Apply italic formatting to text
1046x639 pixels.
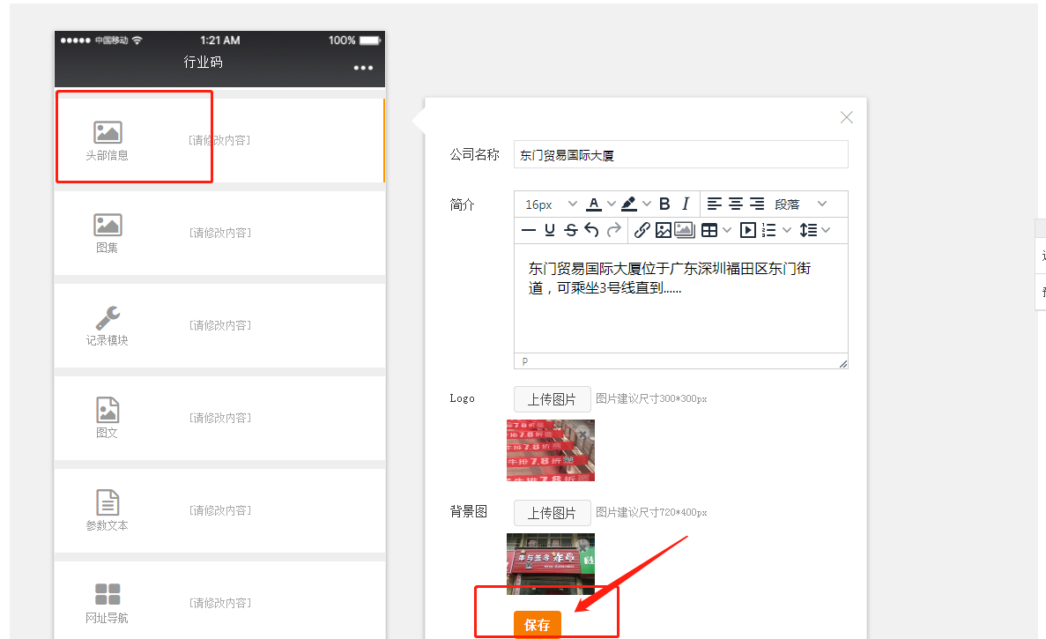pos(685,204)
